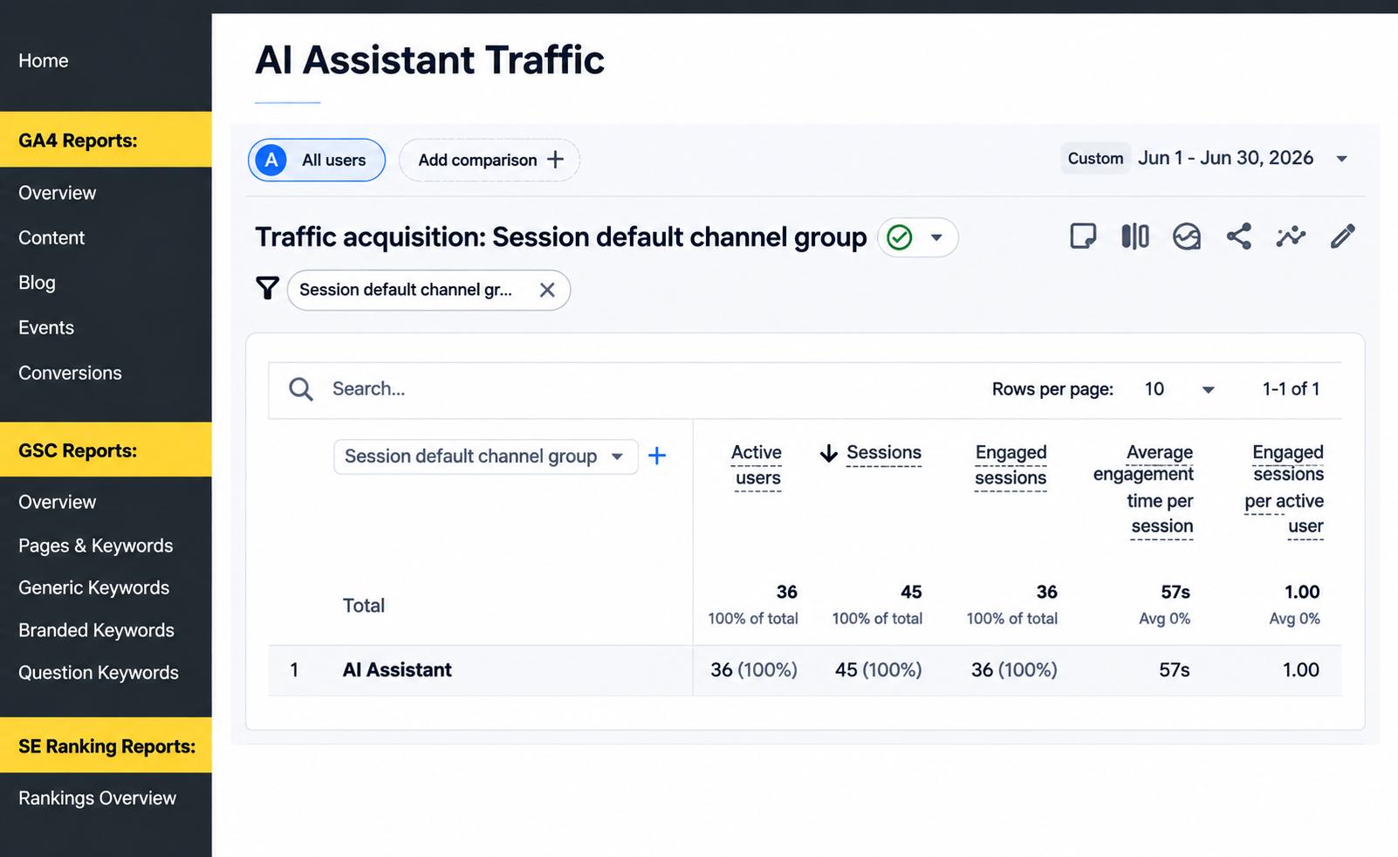Click the Total row label
This screenshot has height=857, width=1398.
[363, 606]
